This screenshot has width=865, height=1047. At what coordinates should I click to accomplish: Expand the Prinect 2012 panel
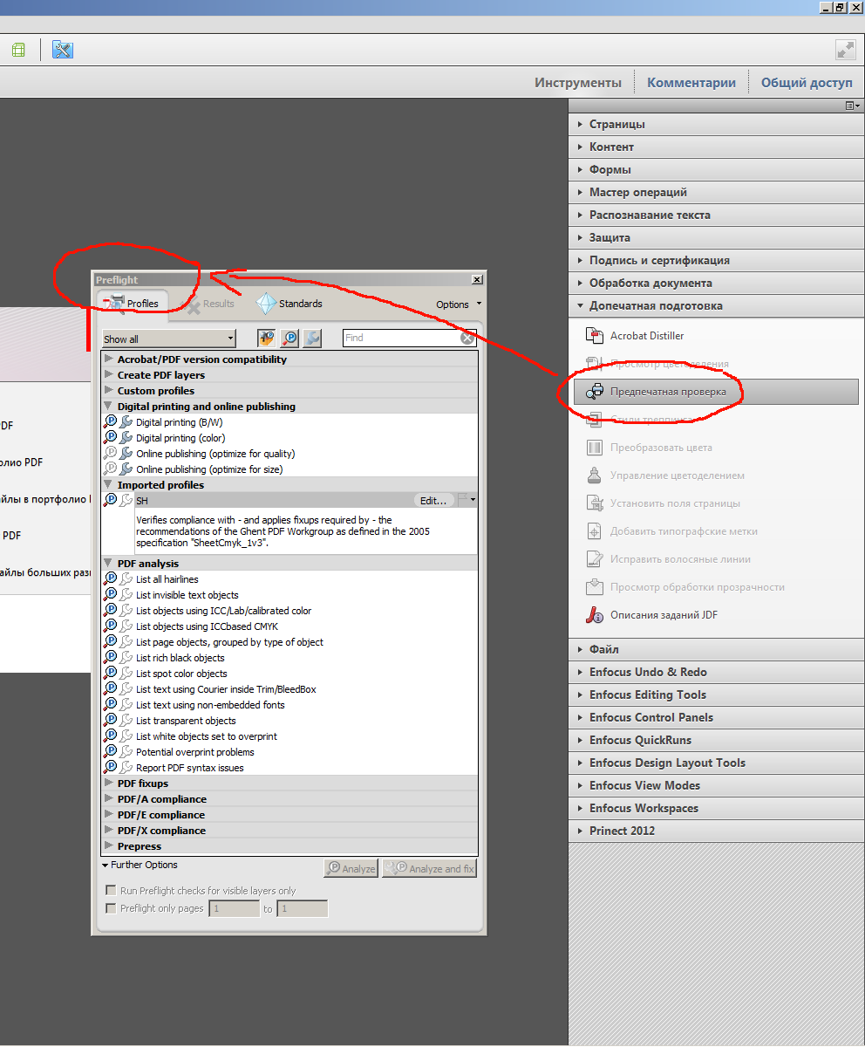click(716, 831)
